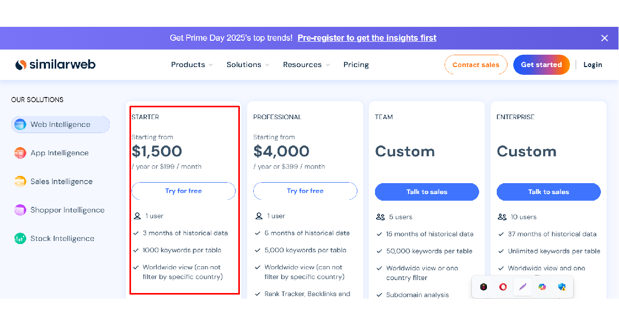Select the Shopper Intelligence icon
Screen dimensions: 619x325
tap(20, 210)
